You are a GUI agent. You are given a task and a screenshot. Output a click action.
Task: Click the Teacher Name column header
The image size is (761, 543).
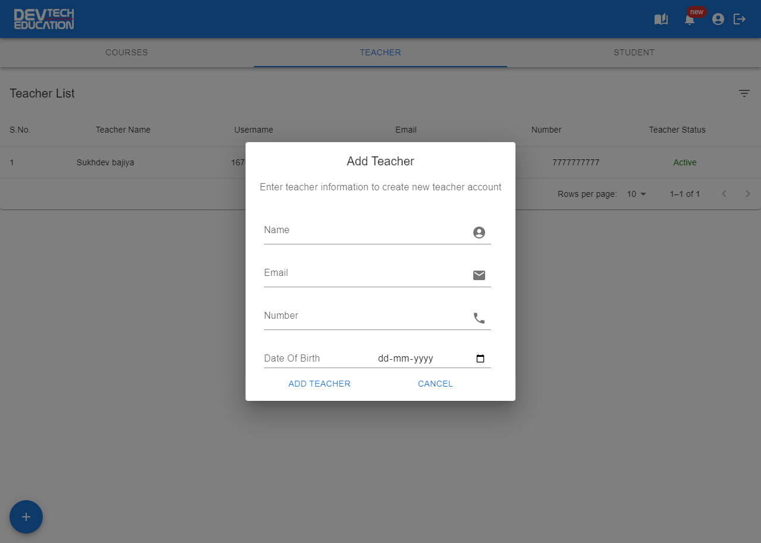pos(123,130)
